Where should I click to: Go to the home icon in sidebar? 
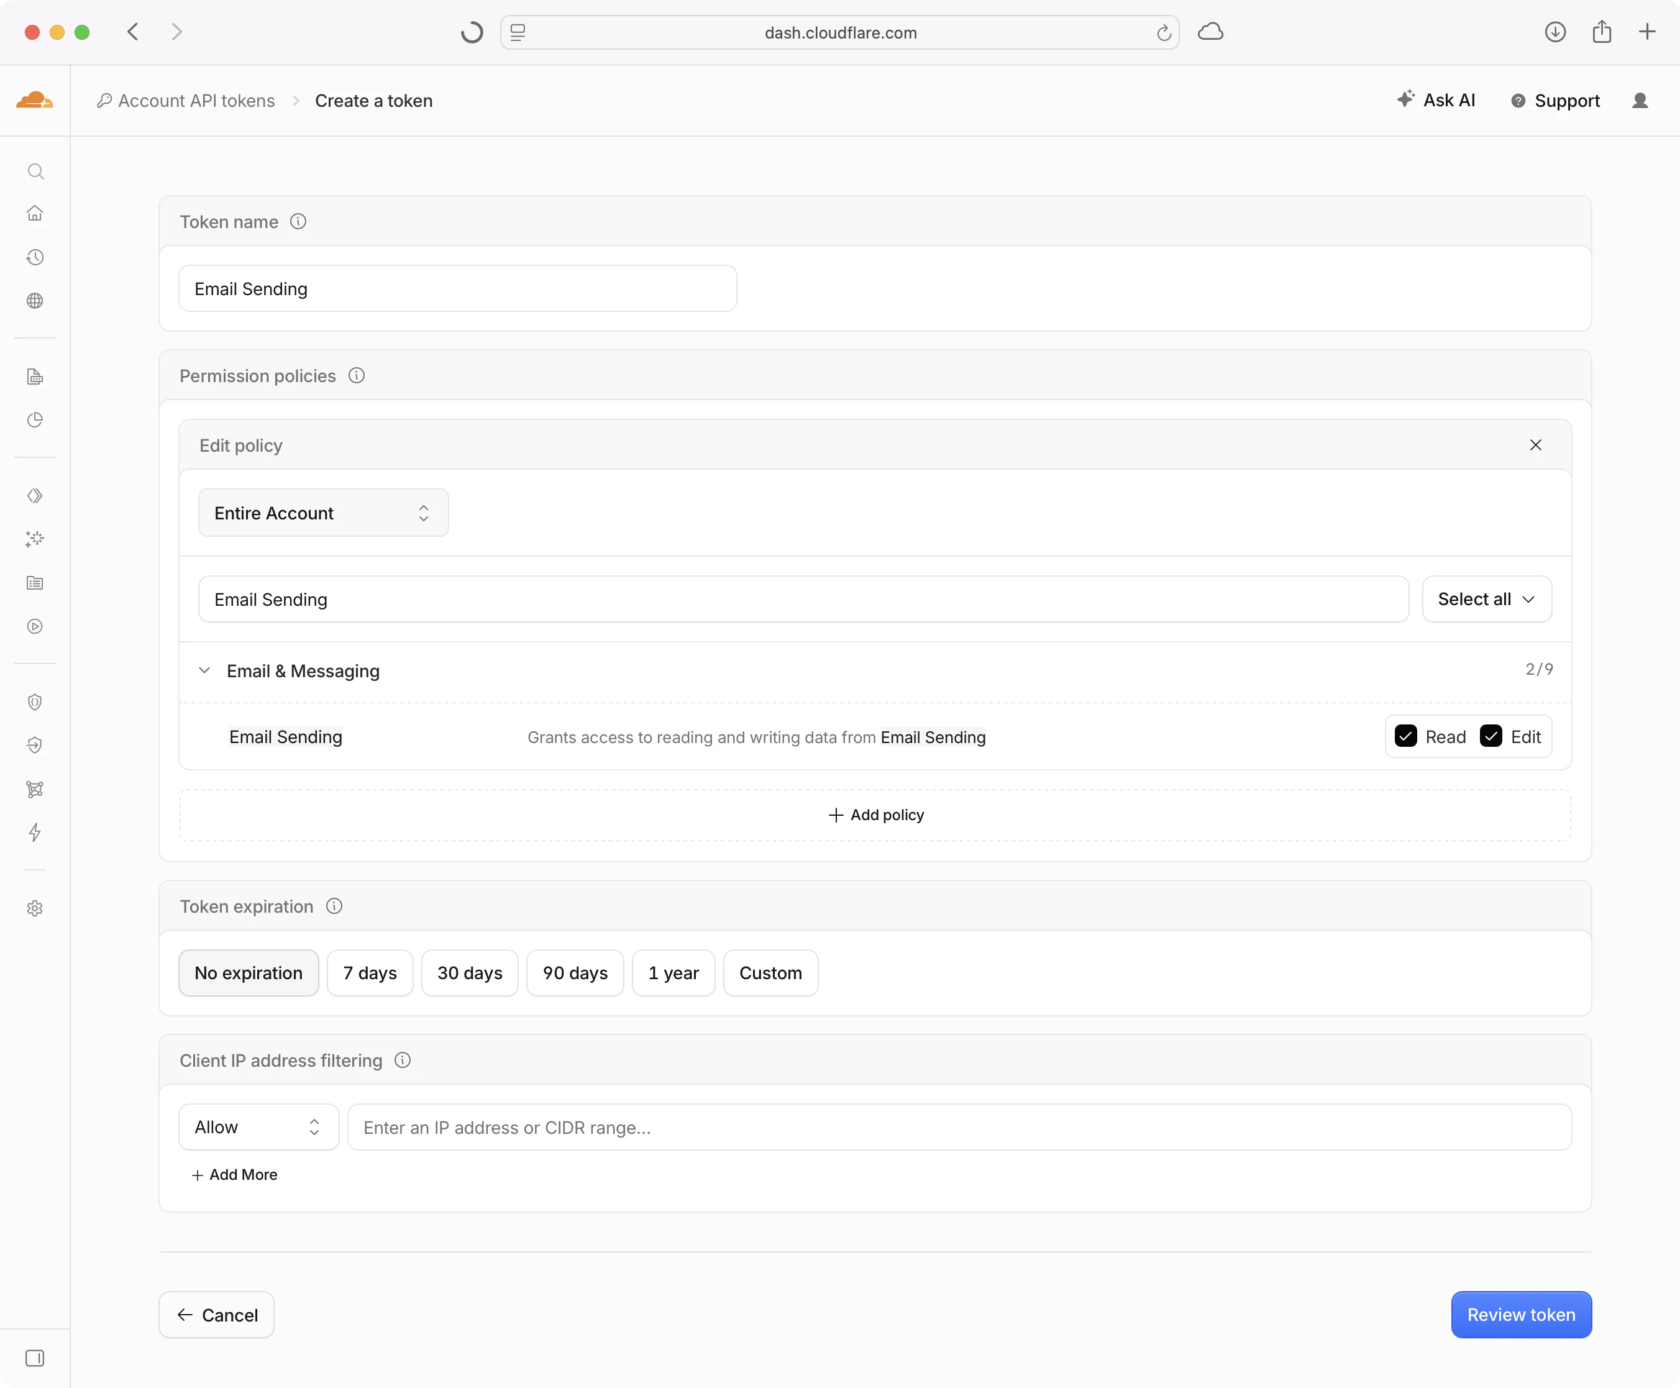coord(35,212)
